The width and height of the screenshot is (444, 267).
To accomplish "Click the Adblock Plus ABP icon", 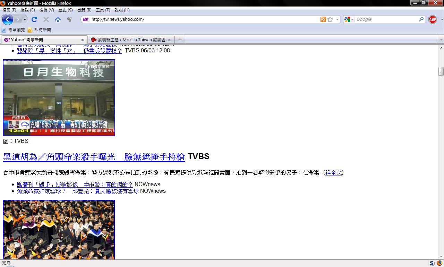I will (x=432, y=19).
